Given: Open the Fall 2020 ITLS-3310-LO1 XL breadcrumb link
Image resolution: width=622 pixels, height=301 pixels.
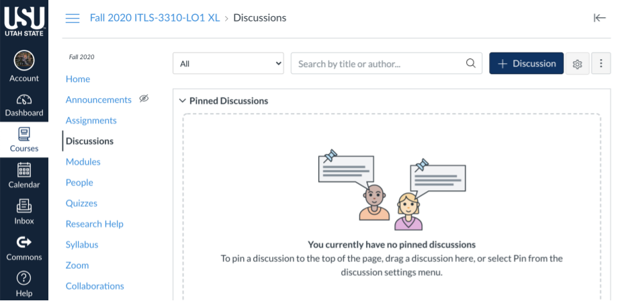Looking at the screenshot, I should [x=154, y=18].
